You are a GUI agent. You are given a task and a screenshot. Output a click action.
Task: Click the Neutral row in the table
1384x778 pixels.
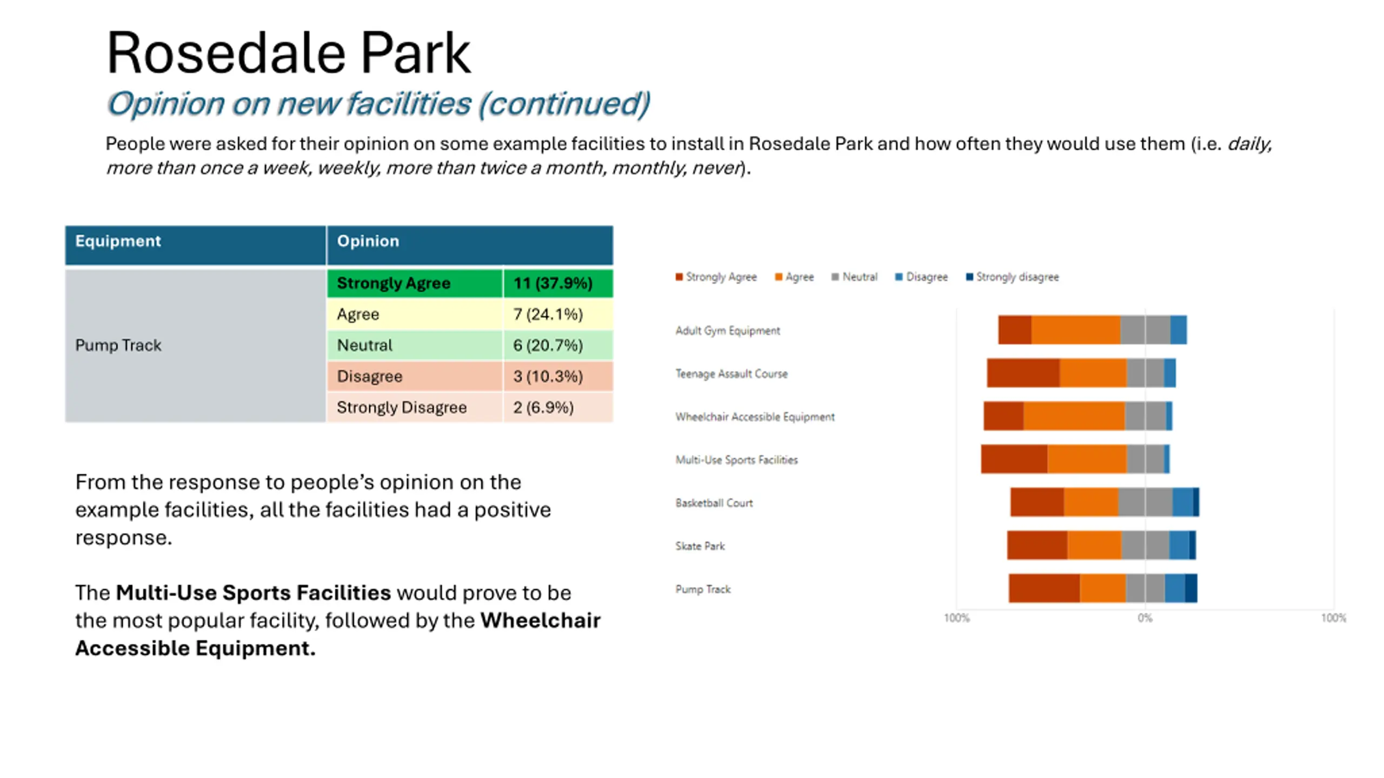coord(470,345)
